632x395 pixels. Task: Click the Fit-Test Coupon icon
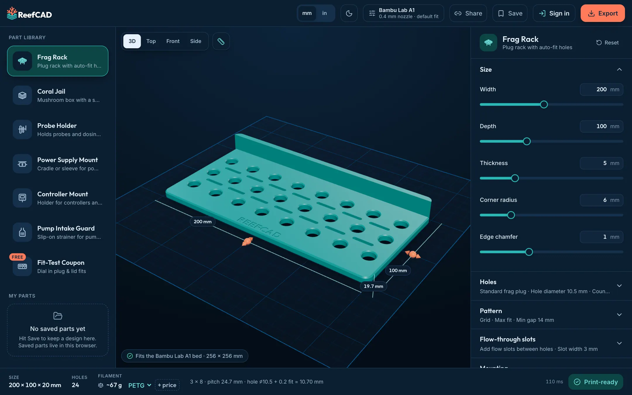pos(22,266)
